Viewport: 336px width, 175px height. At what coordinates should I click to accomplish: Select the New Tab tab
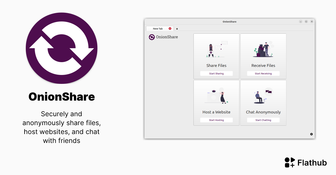point(158,28)
